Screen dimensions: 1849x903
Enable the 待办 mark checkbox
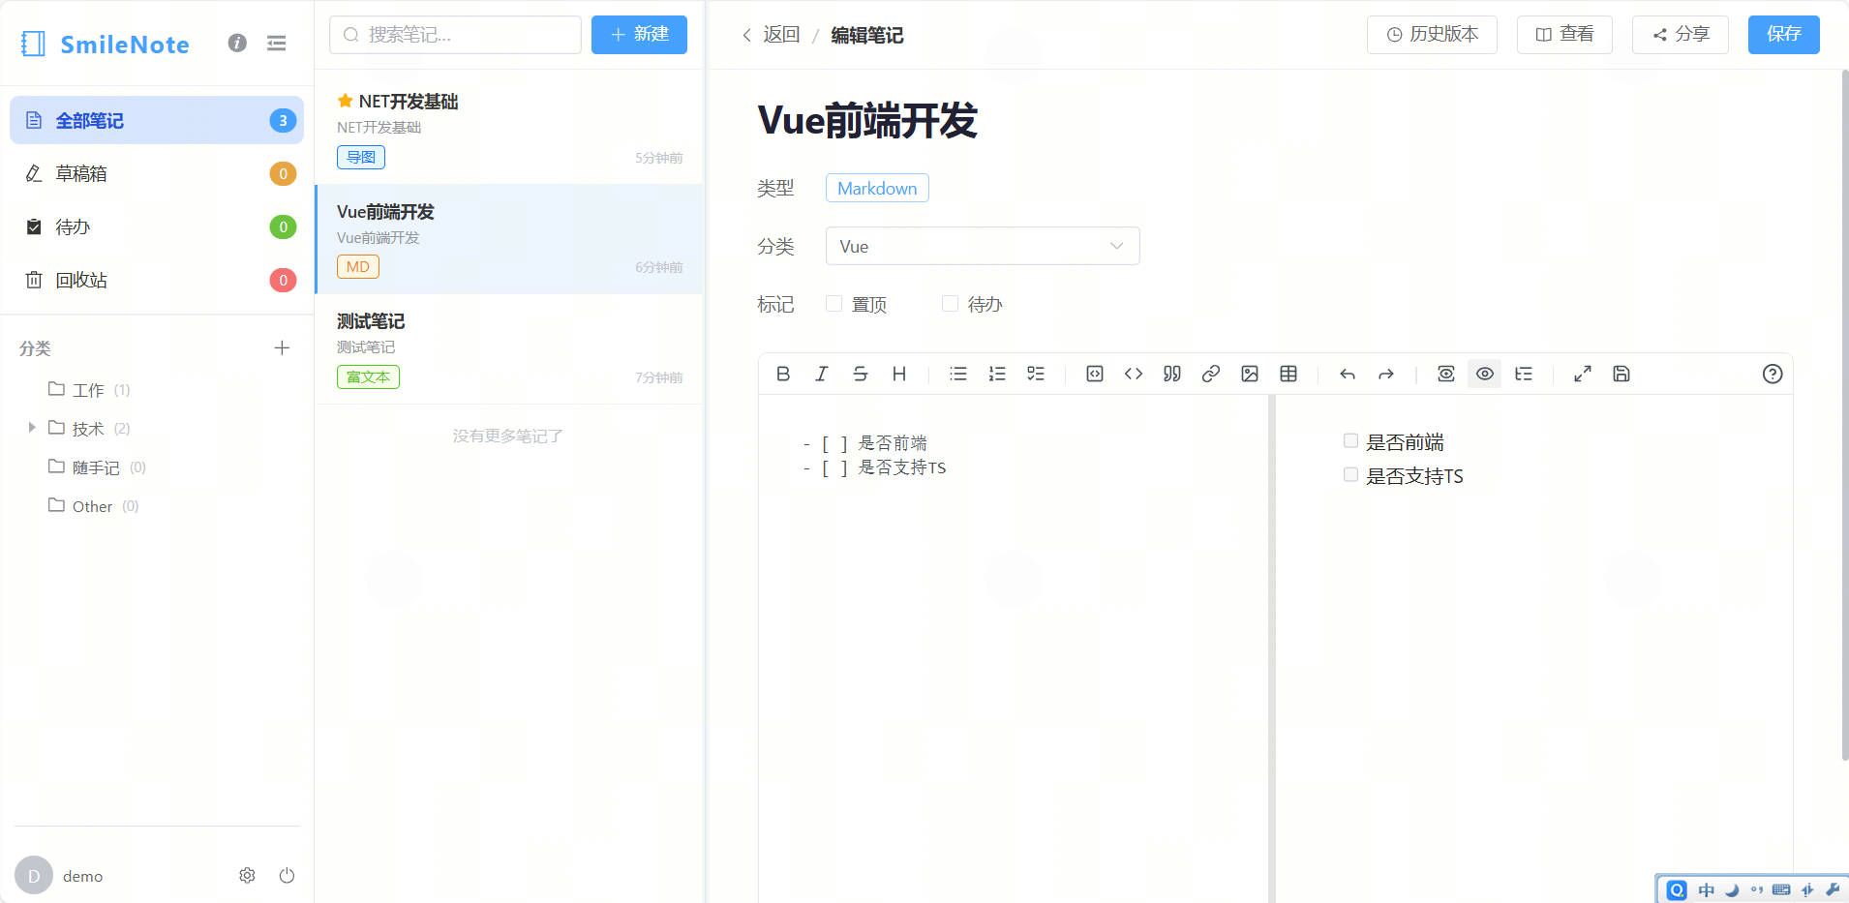coord(950,304)
